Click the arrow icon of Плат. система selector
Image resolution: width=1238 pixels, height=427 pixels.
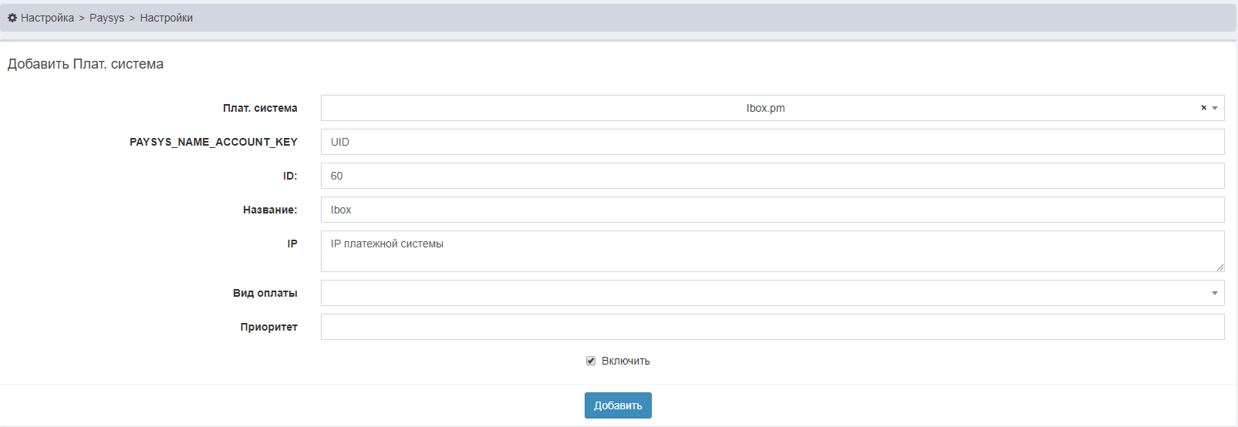point(1215,108)
